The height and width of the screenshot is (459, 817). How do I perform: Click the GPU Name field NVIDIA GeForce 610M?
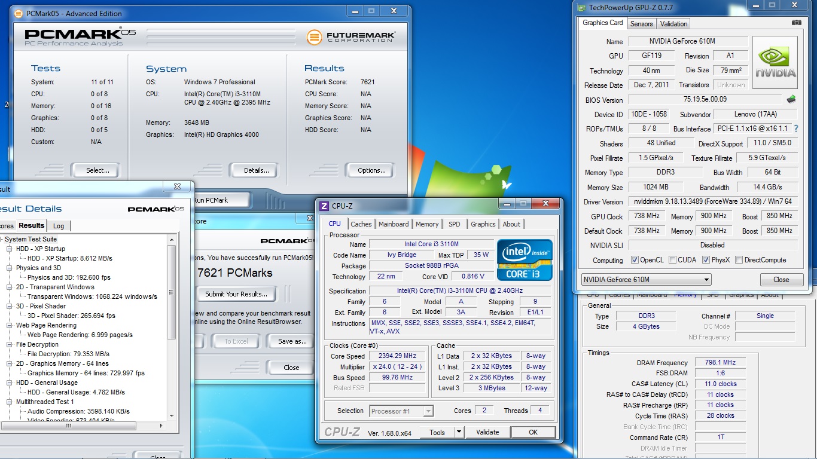point(688,41)
